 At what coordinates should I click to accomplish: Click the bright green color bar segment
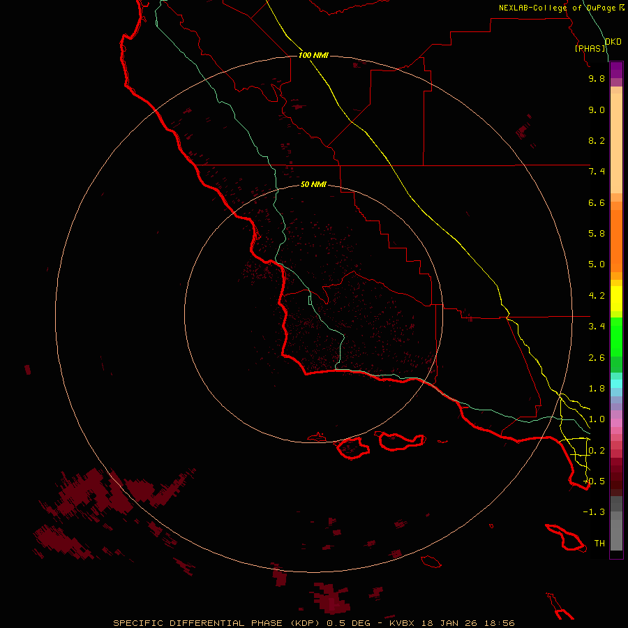tap(616, 336)
